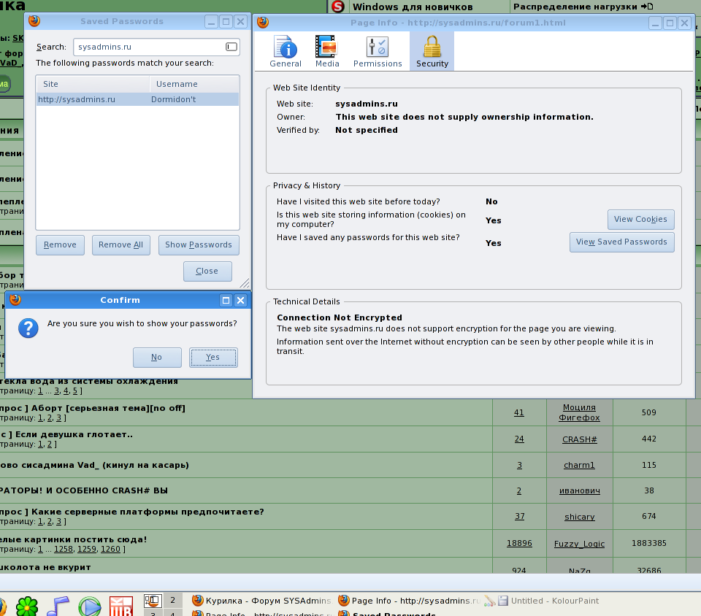Viewport: 701px width, 616px height.
Task: Click Firefox icon in Confirm dialog title bar
Action: [x=15, y=300]
